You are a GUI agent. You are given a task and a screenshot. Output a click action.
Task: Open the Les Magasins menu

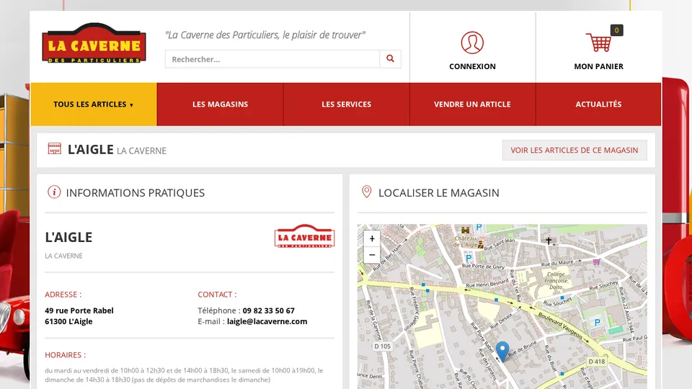pyautogui.click(x=221, y=104)
